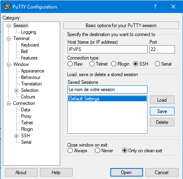The height and width of the screenshot is (179, 183).
Task: Click the question mark help icon
Action: click(x=155, y=6)
